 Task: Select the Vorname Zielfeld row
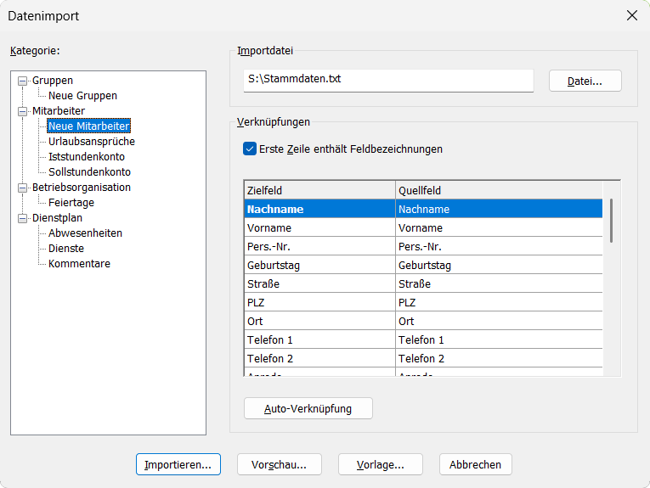[319, 227]
